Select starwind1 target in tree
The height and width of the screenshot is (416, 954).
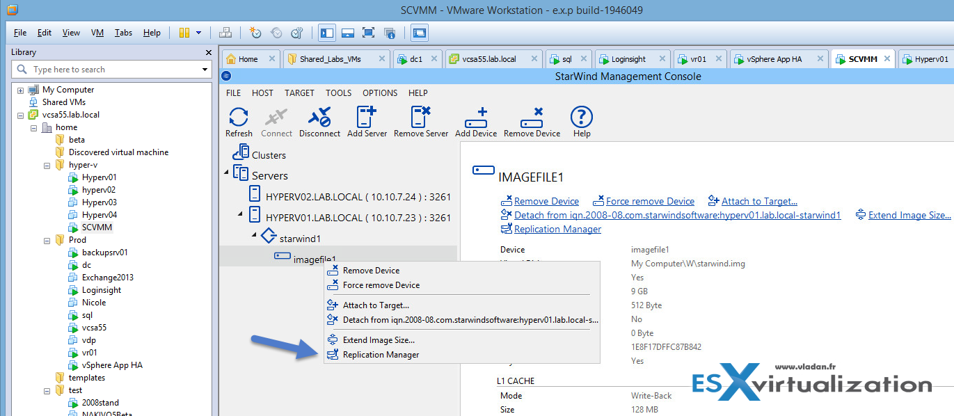pyautogui.click(x=300, y=238)
